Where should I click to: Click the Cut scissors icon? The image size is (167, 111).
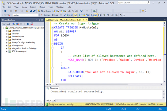point(69,11)
